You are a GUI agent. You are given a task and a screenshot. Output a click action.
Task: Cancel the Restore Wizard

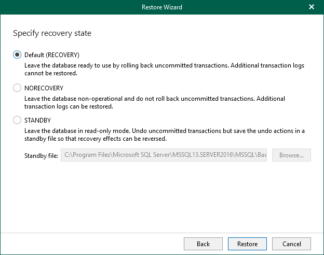coord(291,244)
